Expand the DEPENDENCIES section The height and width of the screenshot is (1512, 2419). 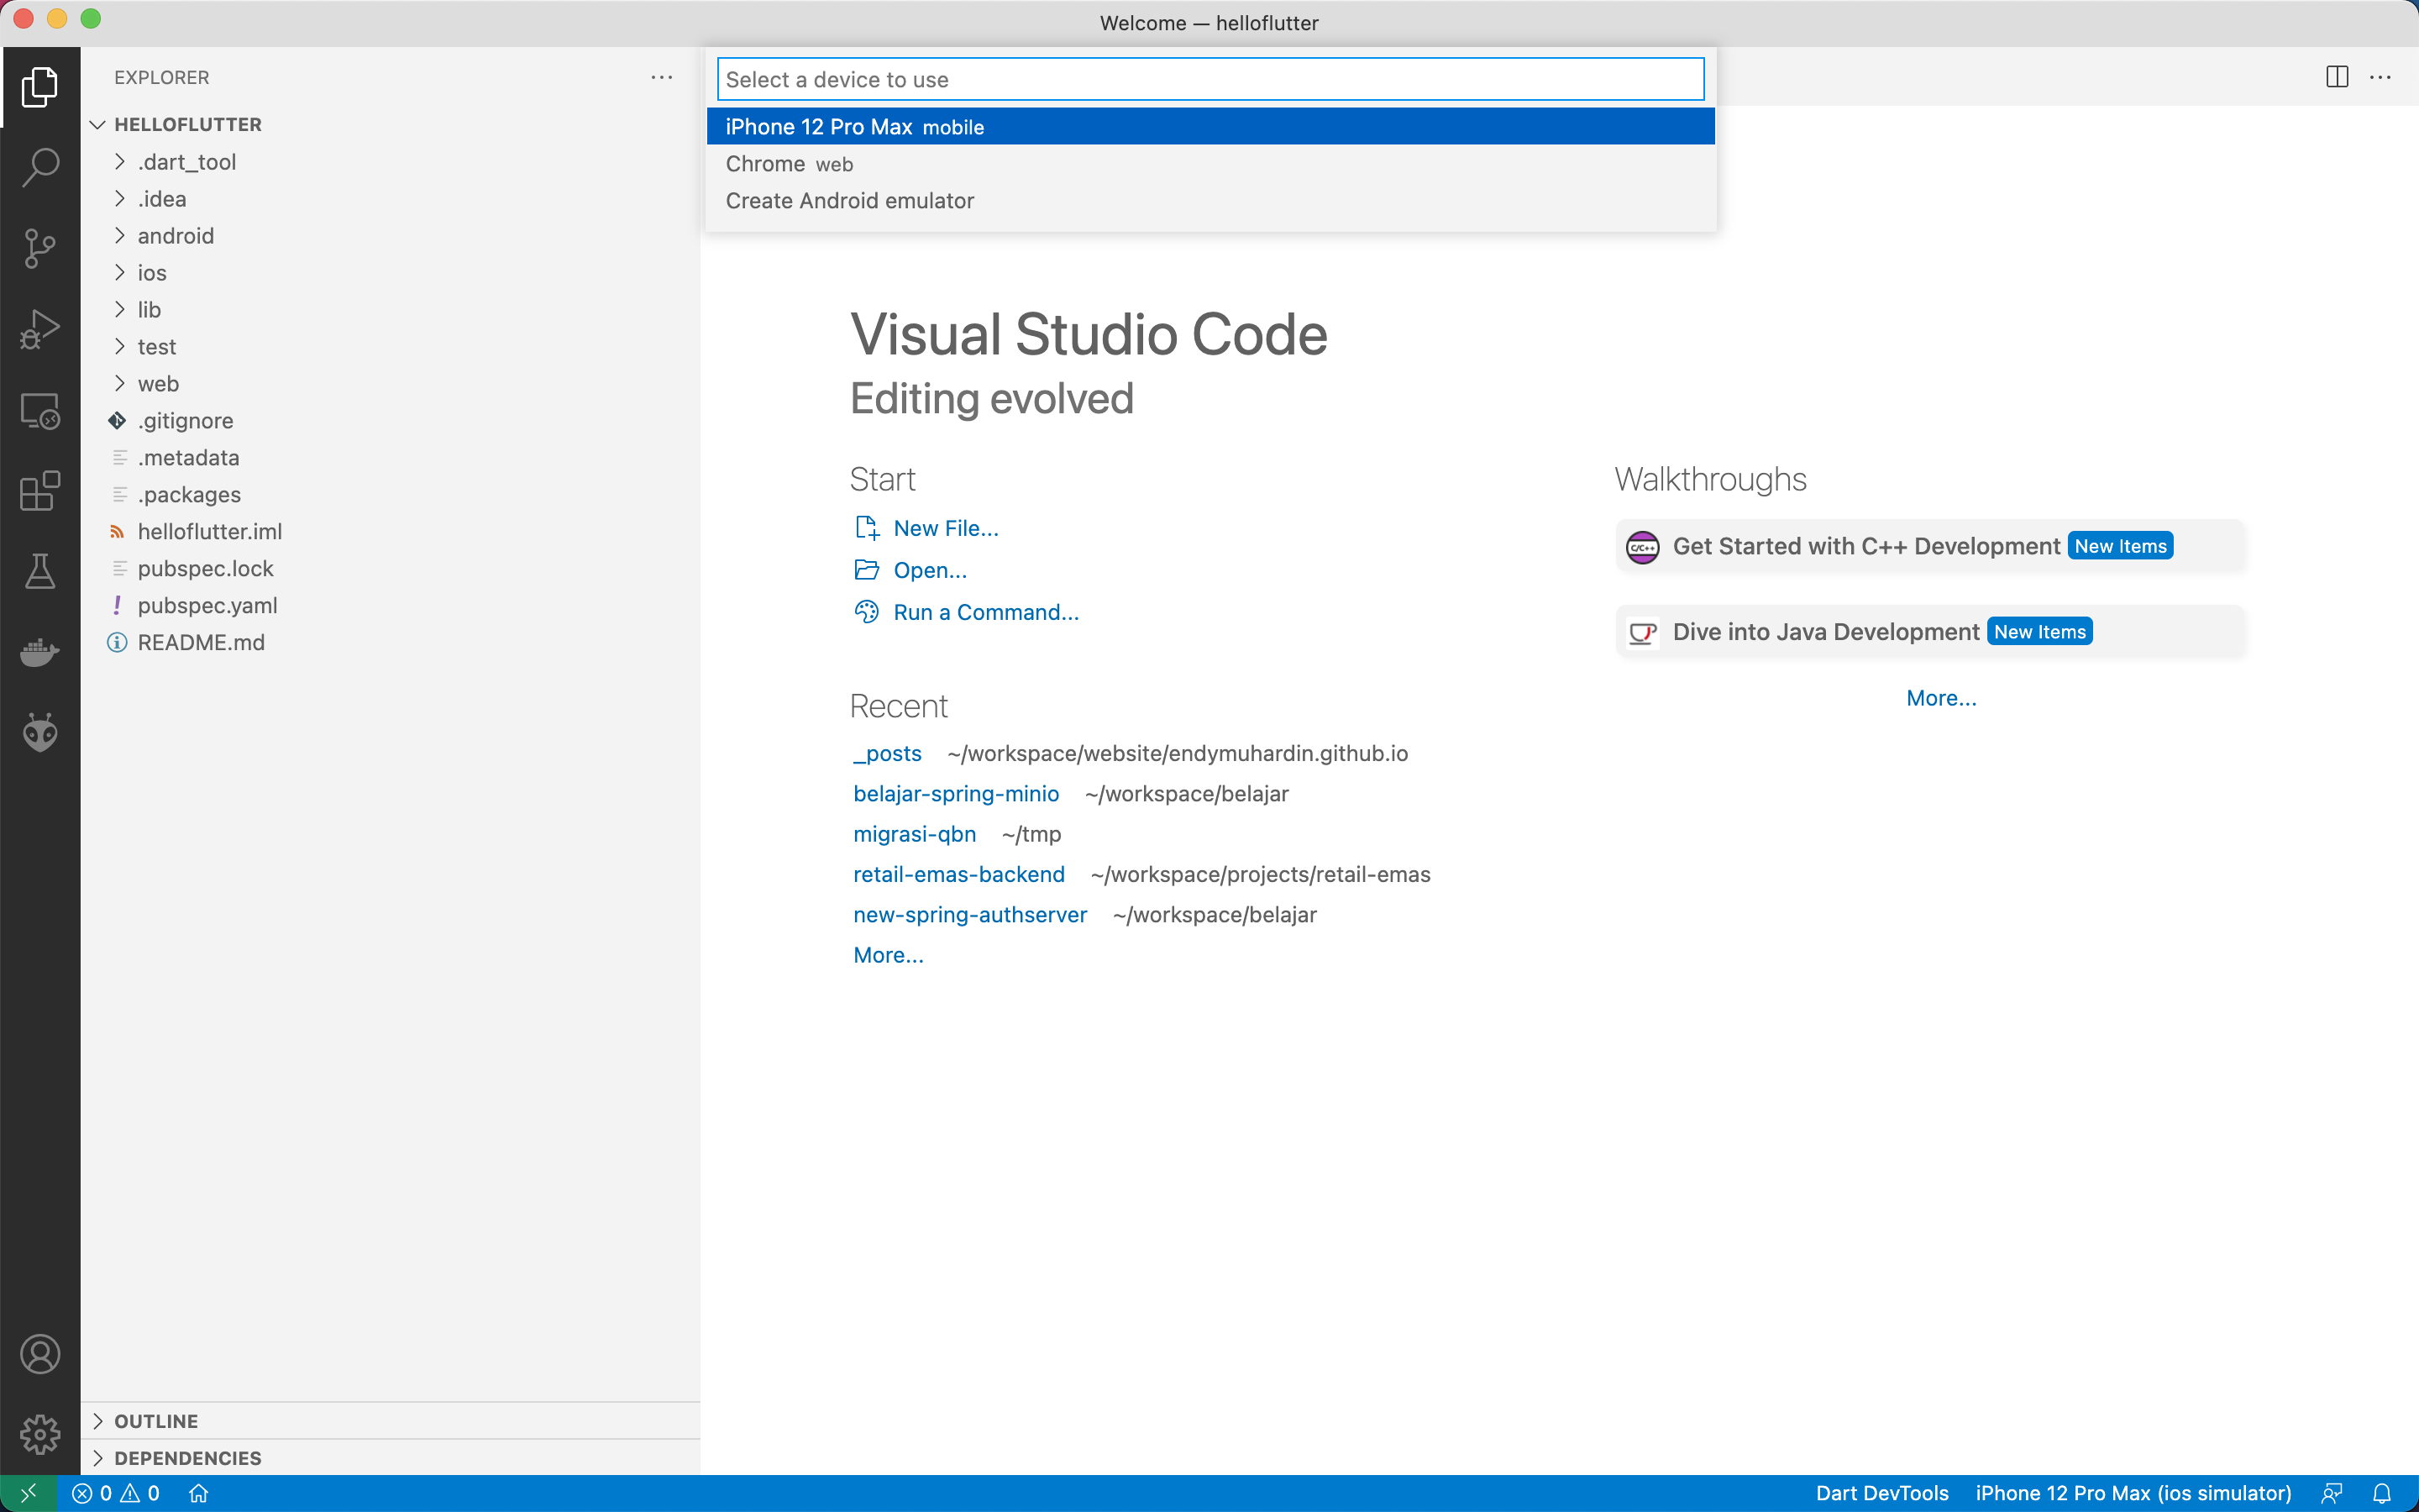[x=390, y=1458]
